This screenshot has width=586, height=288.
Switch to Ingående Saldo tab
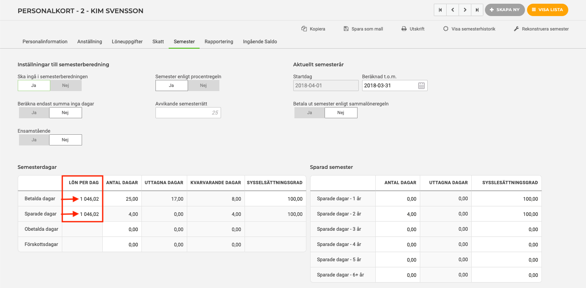pyautogui.click(x=260, y=42)
